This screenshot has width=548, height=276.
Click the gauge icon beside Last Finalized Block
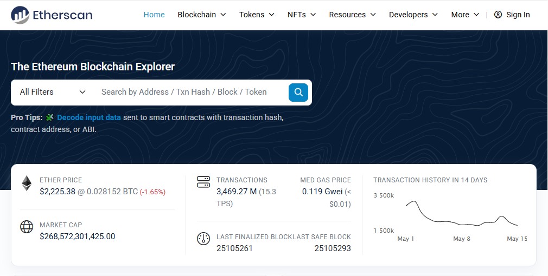click(203, 239)
